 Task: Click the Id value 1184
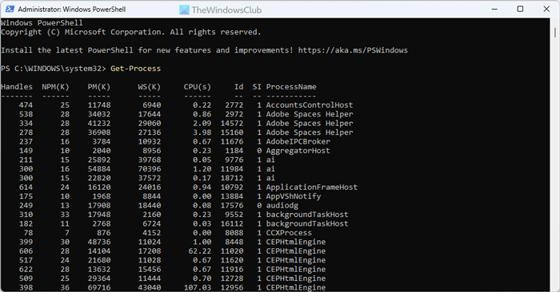pos(234,151)
